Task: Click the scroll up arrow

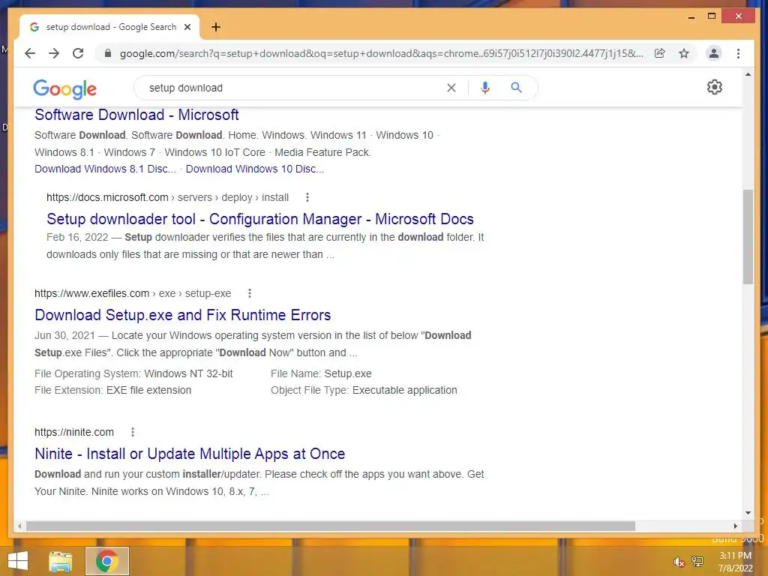Action: pyautogui.click(x=748, y=74)
